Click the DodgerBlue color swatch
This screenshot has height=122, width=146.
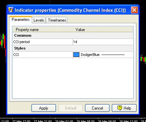coord(76,55)
